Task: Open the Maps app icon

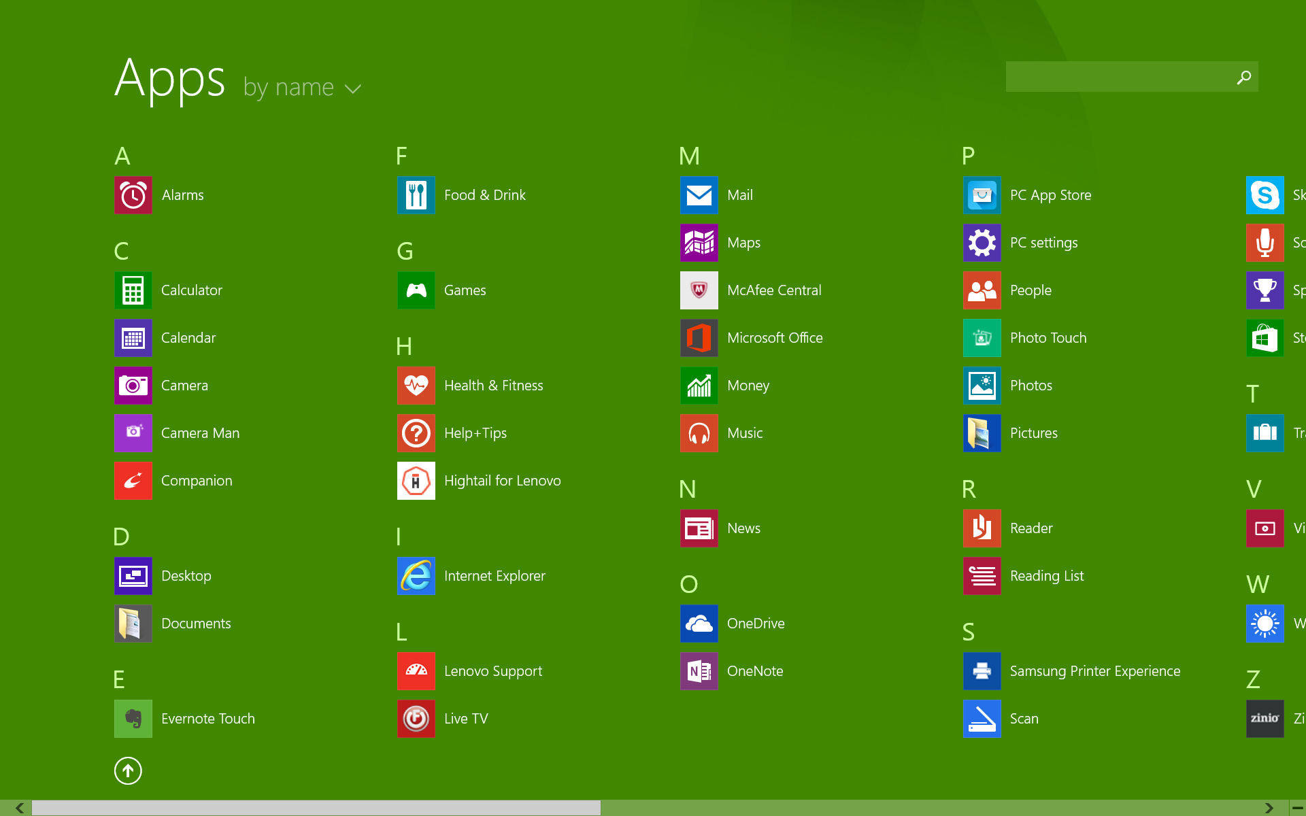Action: tap(699, 243)
